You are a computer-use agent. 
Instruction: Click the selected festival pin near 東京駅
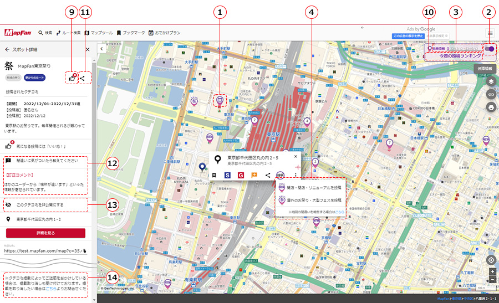(x=219, y=100)
